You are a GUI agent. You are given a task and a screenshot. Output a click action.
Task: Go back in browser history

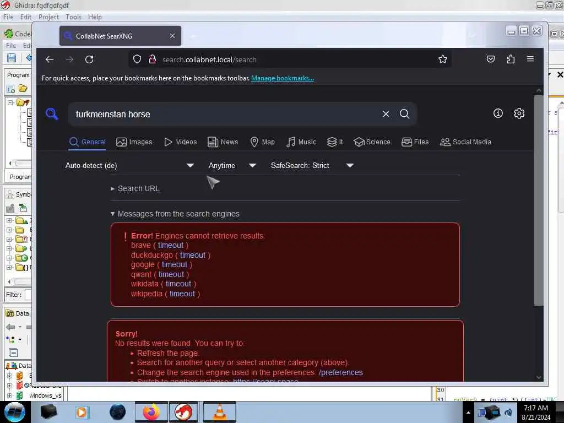pos(50,59)
